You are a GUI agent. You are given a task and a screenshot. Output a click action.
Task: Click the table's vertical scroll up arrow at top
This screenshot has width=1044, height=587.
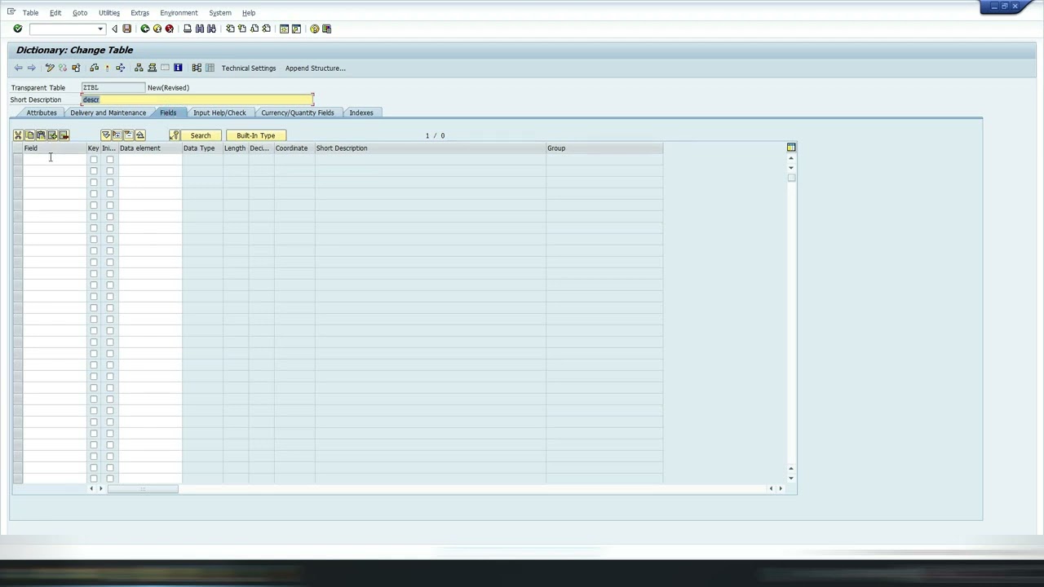pos(791,157)
